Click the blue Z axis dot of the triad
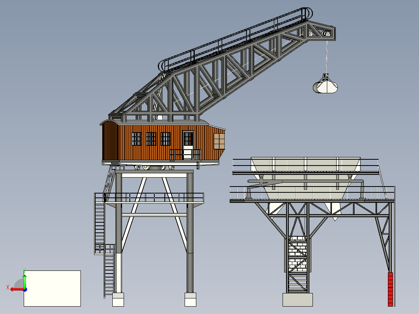 [x=25, y=290]
